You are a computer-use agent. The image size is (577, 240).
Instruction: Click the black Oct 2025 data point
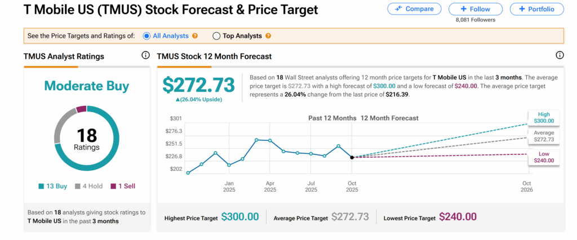pos(352,157)
